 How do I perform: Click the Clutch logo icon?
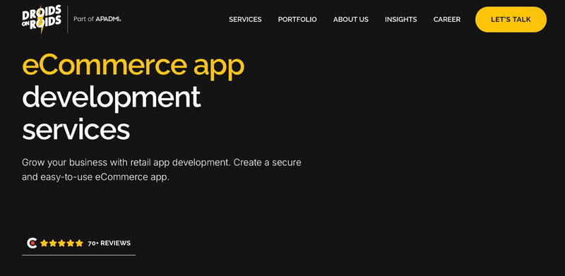tap(32, 244)
